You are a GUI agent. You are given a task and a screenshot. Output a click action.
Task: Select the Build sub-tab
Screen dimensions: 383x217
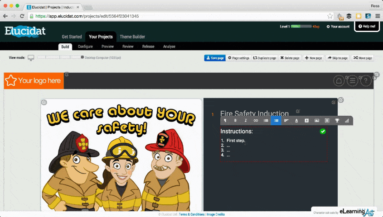[65, 47]
